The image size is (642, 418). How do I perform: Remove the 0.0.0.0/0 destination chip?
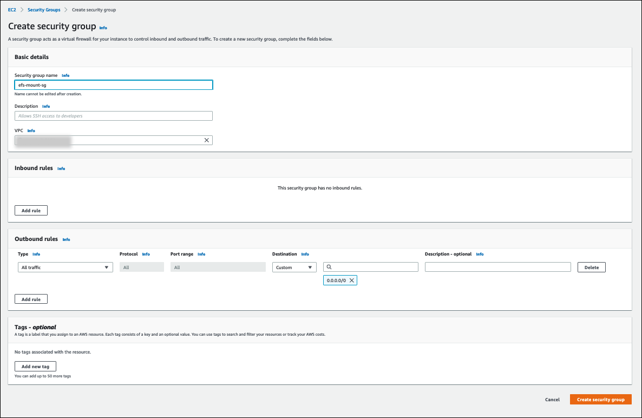tap(351, 280)
